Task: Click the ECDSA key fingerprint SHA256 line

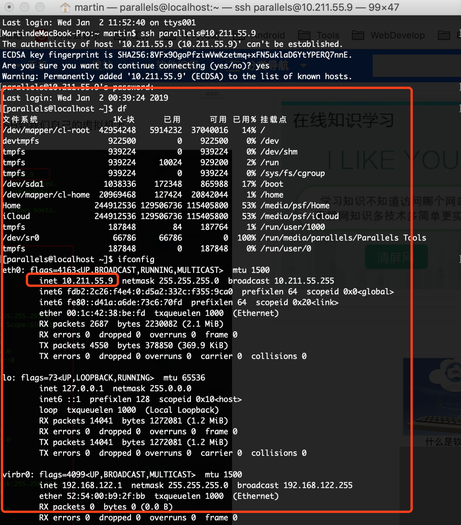Action: (x=177, y=55)
